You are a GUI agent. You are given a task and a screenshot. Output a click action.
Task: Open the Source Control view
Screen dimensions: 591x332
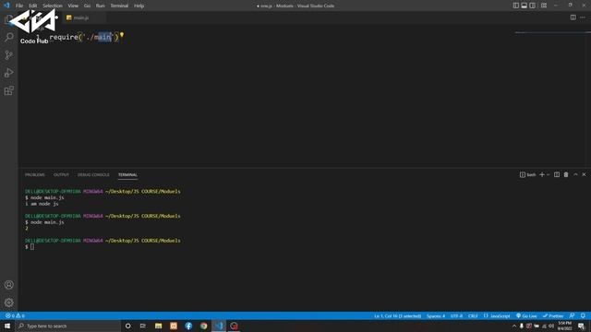(x=9, y=55)
